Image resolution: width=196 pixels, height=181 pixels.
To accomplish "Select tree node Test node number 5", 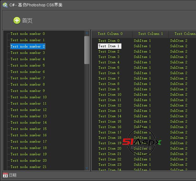I will pos(28,65).
